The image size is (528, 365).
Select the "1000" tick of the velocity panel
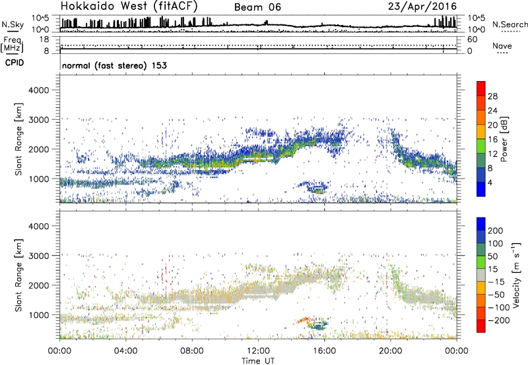pos(39,315)
